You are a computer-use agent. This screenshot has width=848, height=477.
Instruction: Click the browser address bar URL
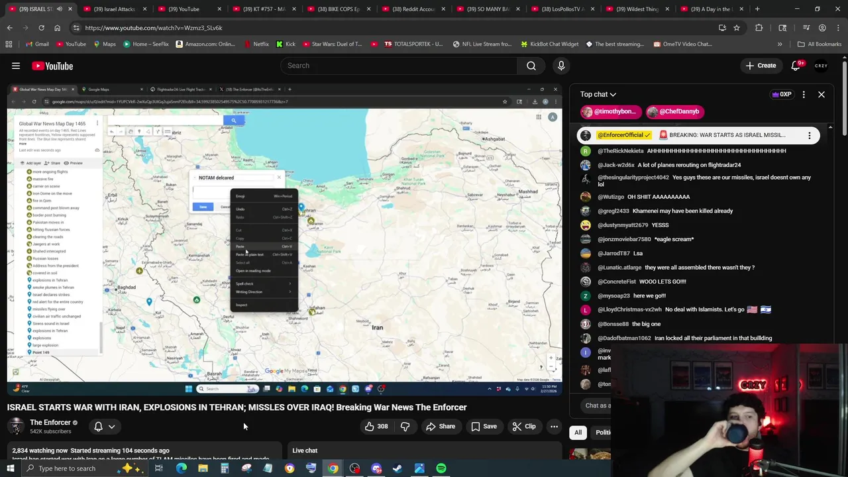click(x=154, y=28)
